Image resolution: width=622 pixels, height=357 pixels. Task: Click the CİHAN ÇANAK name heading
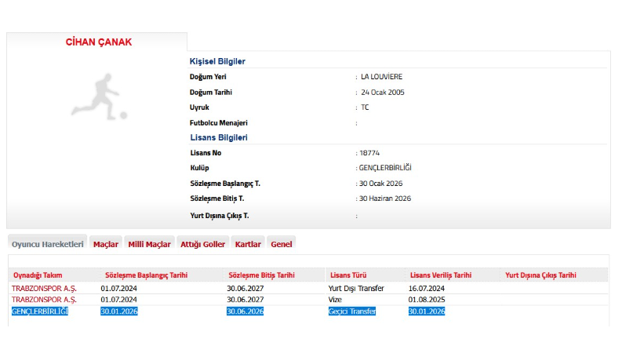coord(99,42)
